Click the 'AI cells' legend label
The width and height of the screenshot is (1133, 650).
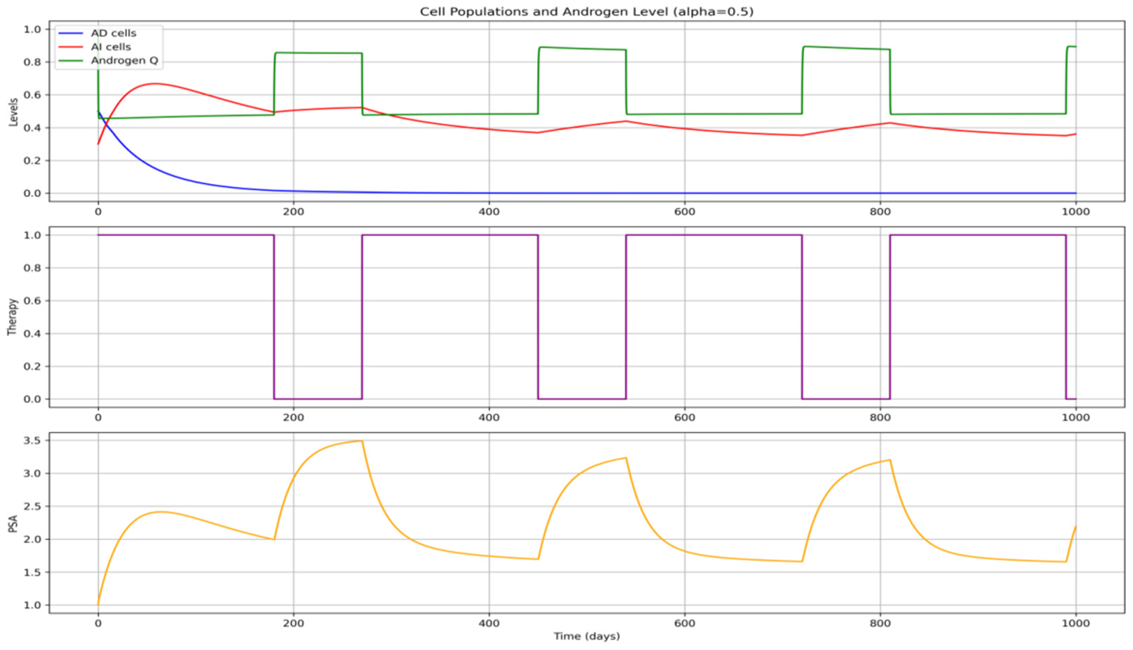click(111, 47)
